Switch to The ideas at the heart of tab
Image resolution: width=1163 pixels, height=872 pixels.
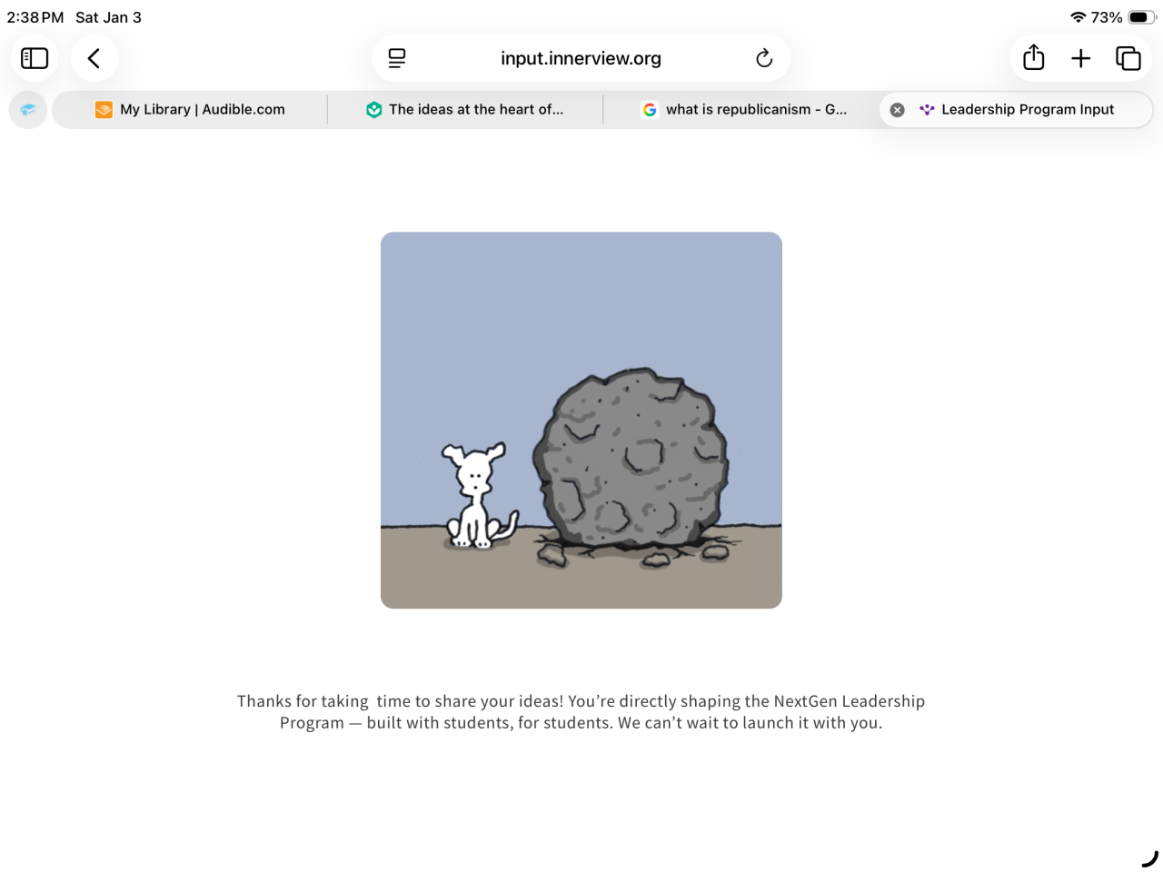click(465, 109)
